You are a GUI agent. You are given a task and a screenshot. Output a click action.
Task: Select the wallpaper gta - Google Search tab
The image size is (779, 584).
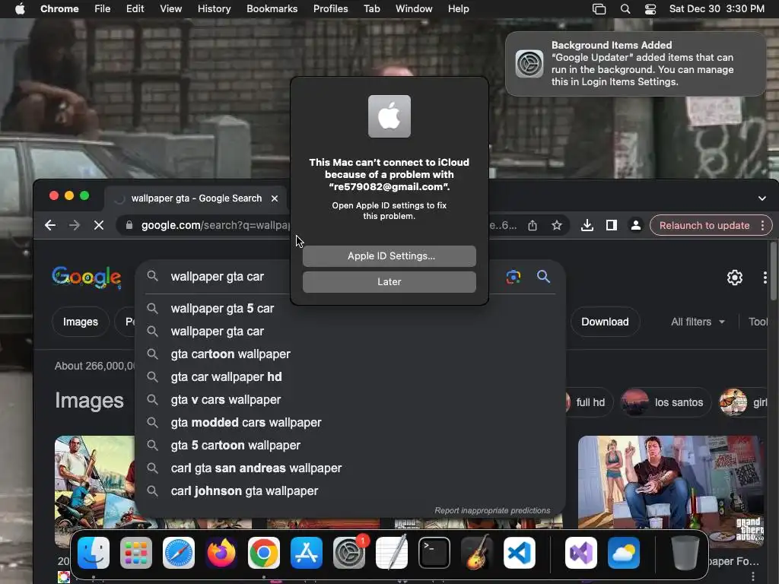pos(196,198)
